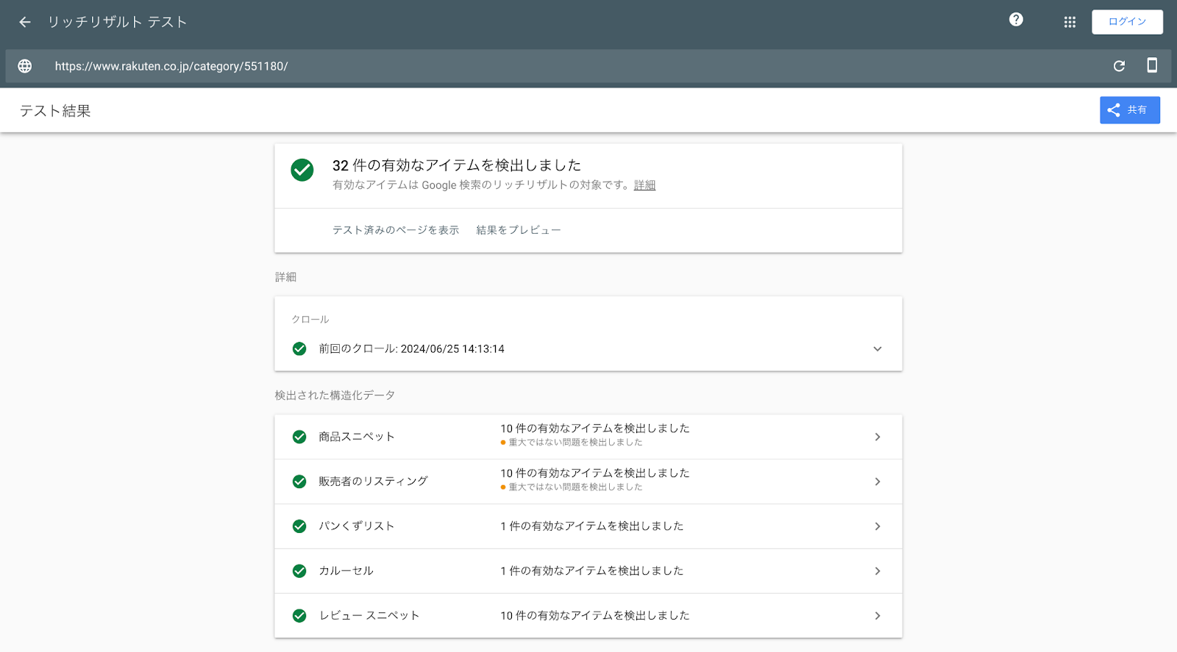
Task: Click テスト済みのページを表示
Action: pyautogui.click(x=396, y=230)
